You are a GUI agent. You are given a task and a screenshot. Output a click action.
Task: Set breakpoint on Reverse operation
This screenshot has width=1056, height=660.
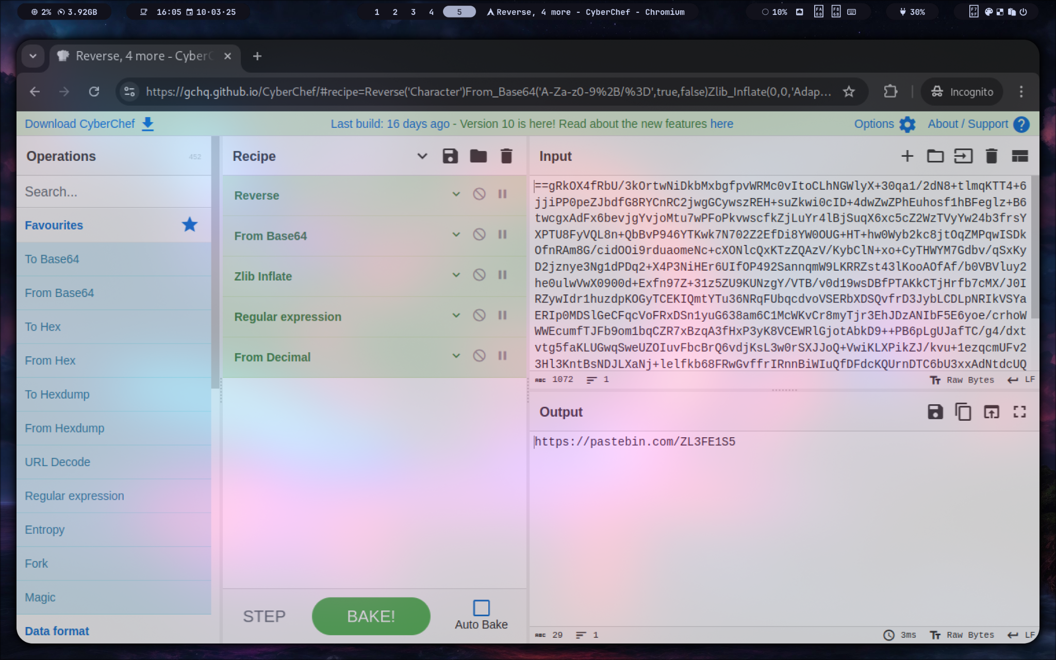[x=502, y=194]
